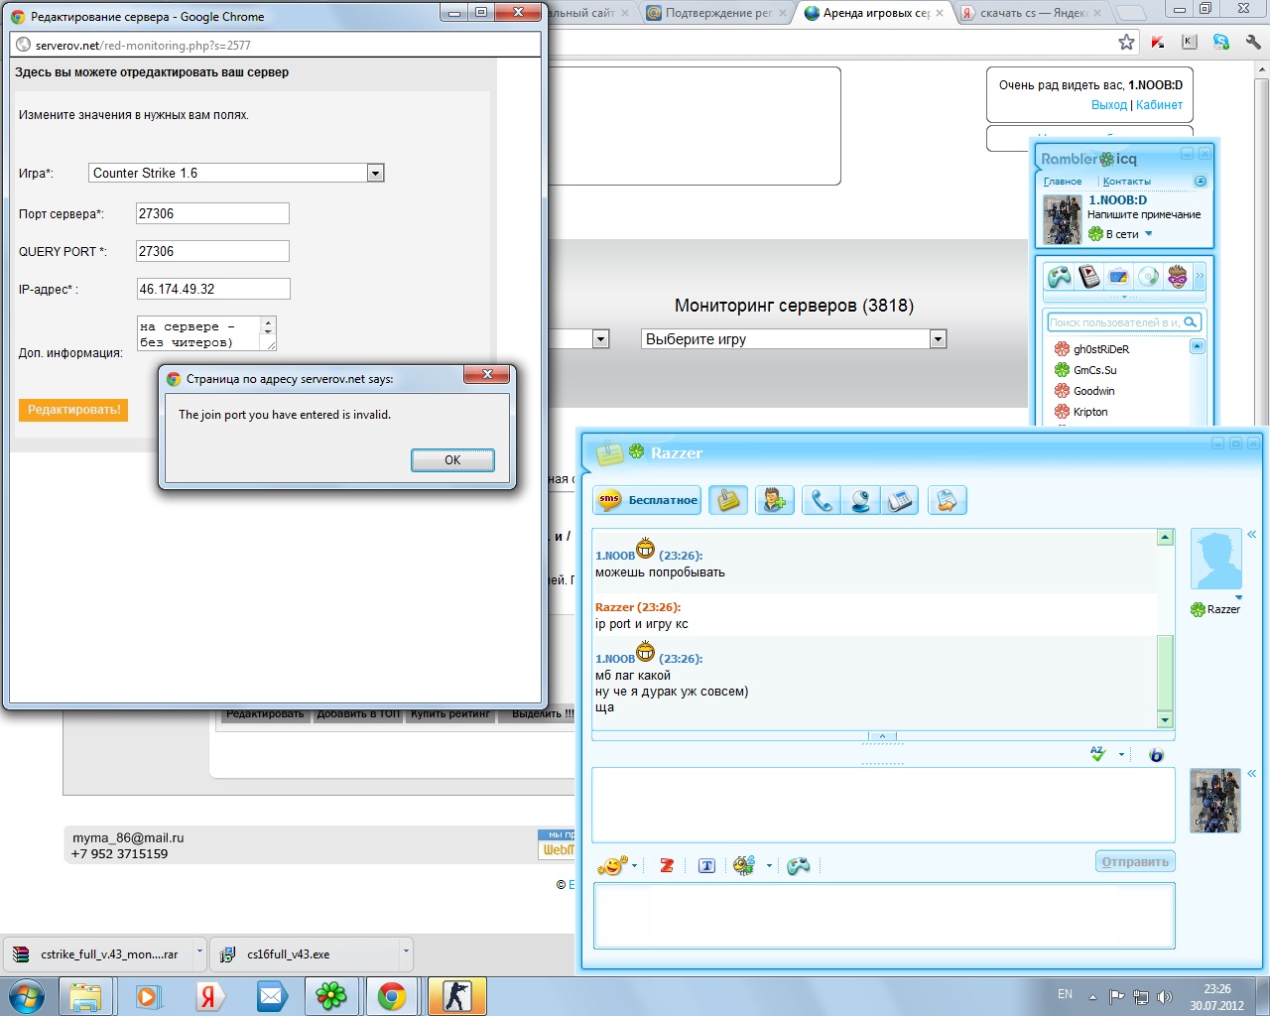This screenshot has height=1016, width=1270.
Task: Expand the splitter arrow below chat history
Action: click(x=882, y=736)
